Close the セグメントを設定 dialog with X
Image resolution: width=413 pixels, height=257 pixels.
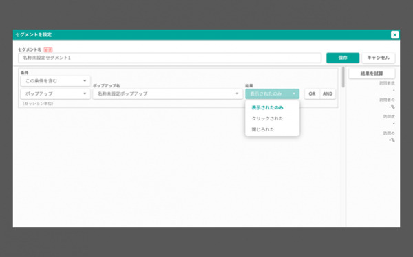394,35
